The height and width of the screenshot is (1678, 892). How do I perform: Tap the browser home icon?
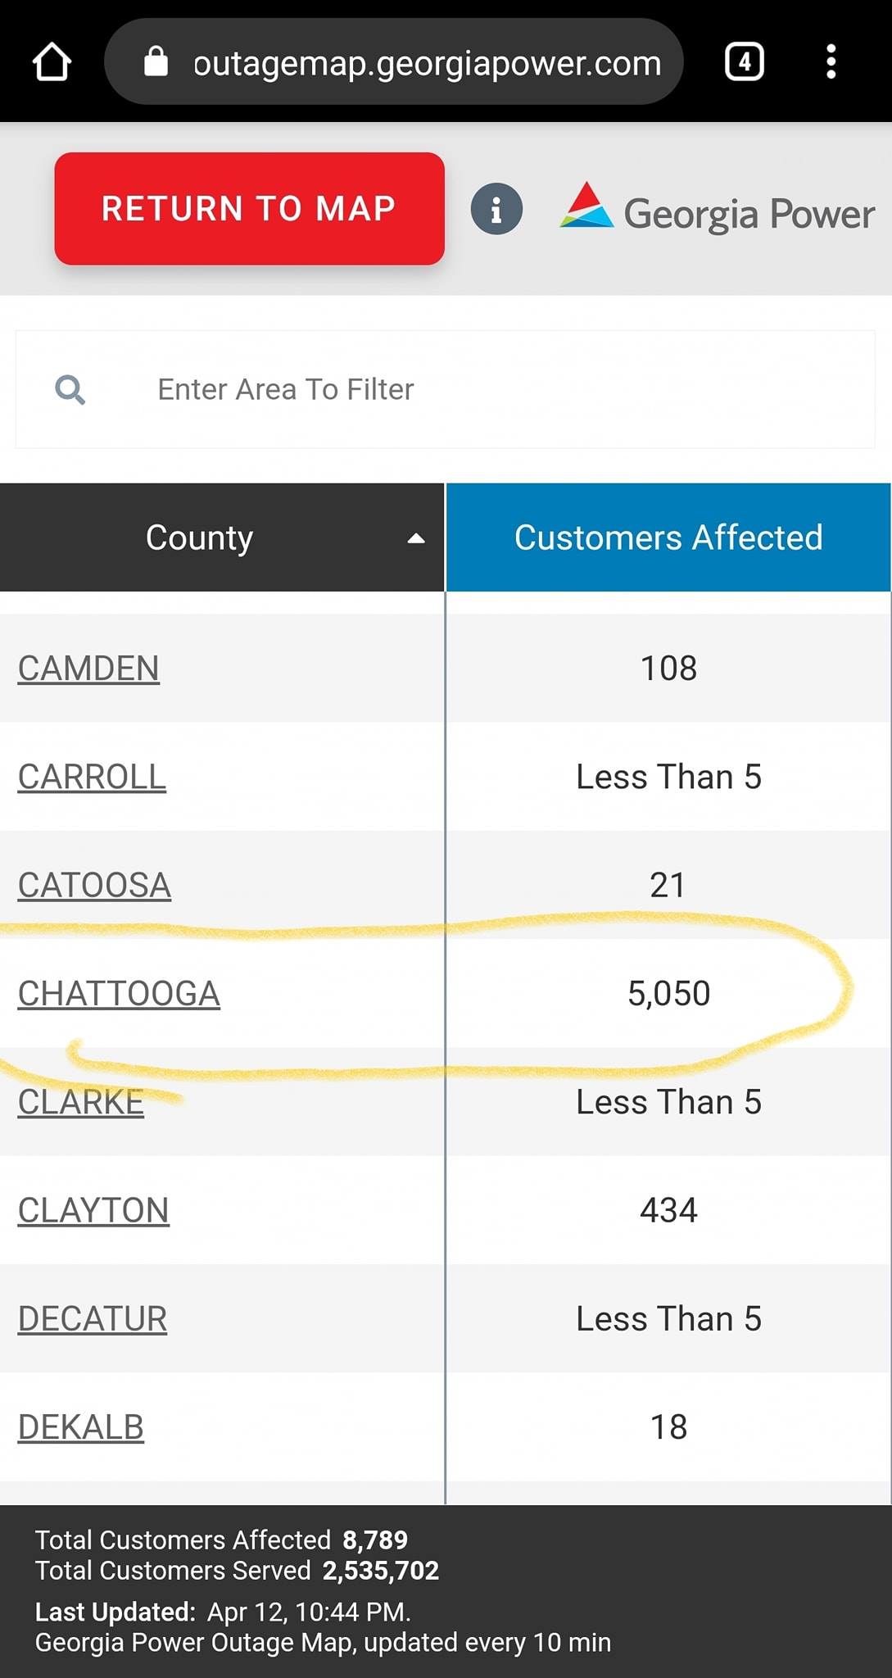tap(52, 62)
